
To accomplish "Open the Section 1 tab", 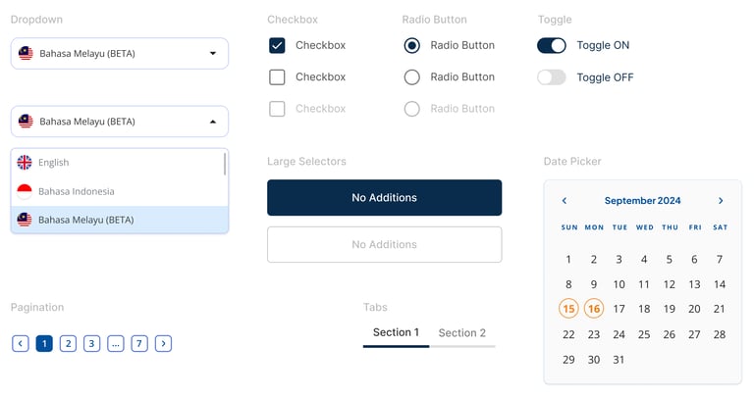I will pyautogui.click(x=397, y=332).
